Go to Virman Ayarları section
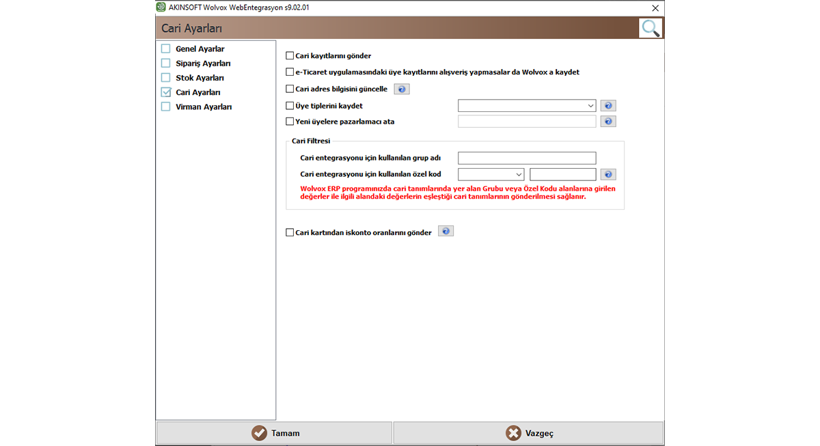 [x=204, y=107]
